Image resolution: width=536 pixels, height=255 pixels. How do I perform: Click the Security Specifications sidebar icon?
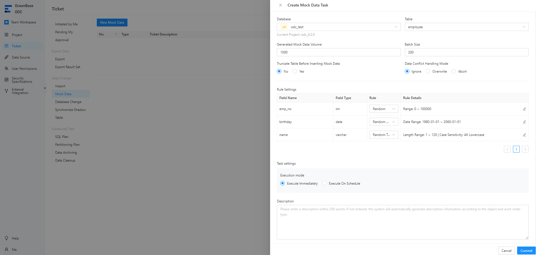tap(6, 80)
